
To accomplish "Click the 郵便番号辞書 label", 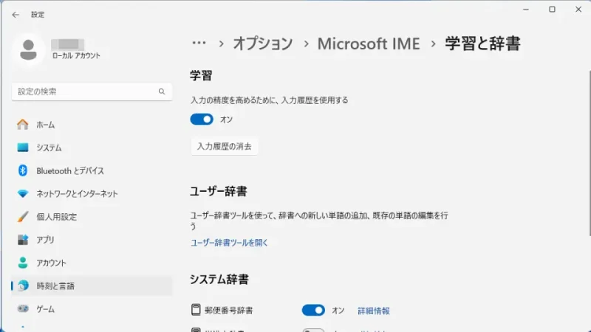I will tap(229, 311).
